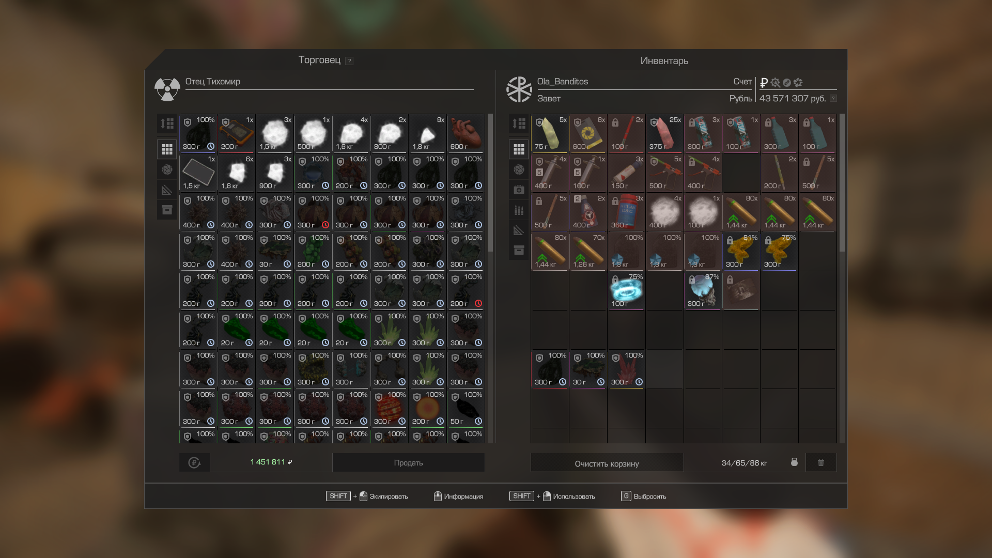Image resolution: width=992 pixels, height=558 pixels.
Task: Select the glass plate item 1,5 кг
Action: pyautogui.click(x=198, y=173)
